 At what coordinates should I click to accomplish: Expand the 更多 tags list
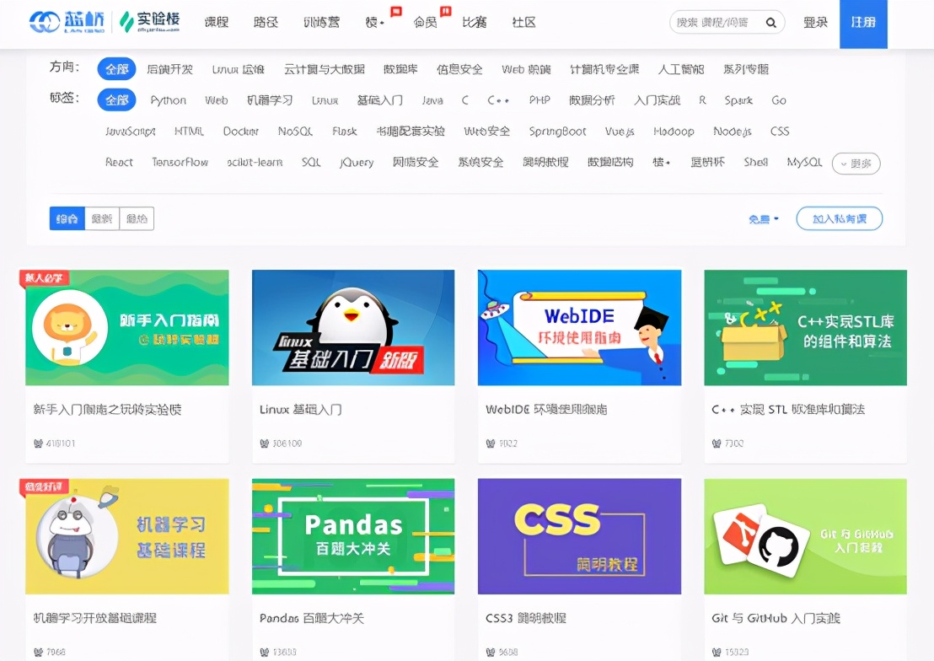856,164
